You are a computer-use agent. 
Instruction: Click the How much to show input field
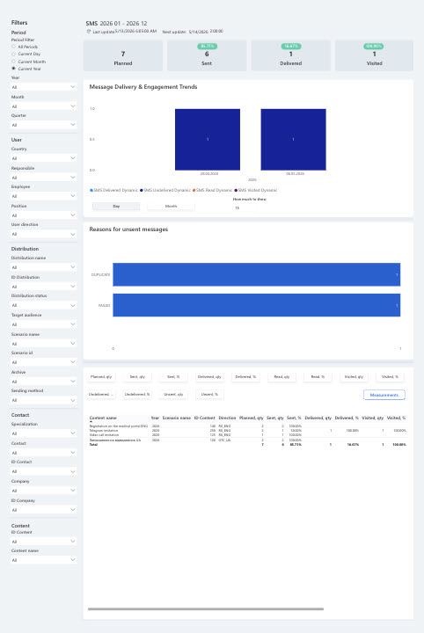(243, 207)
